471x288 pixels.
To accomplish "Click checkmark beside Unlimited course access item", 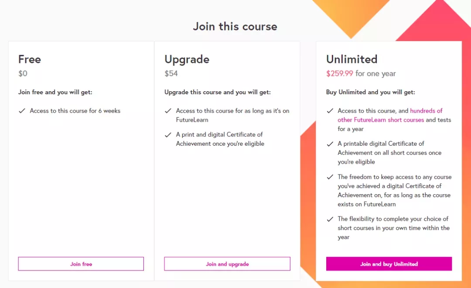I will click(x=330, y=111).
